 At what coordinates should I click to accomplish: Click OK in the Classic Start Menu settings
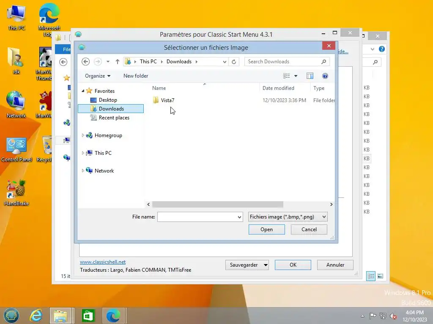(x=293, y=265)
